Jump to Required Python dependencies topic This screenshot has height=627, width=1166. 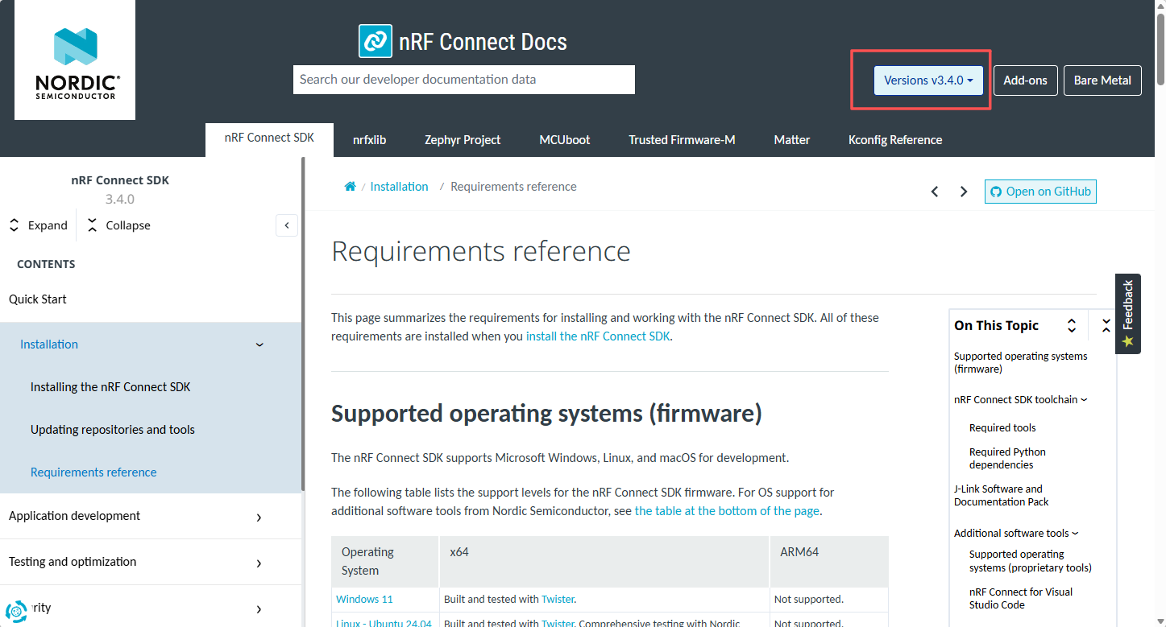point(1007,458)
